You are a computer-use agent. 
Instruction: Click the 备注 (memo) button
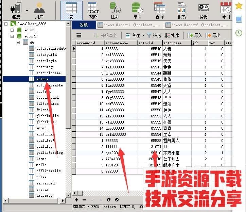133,35
